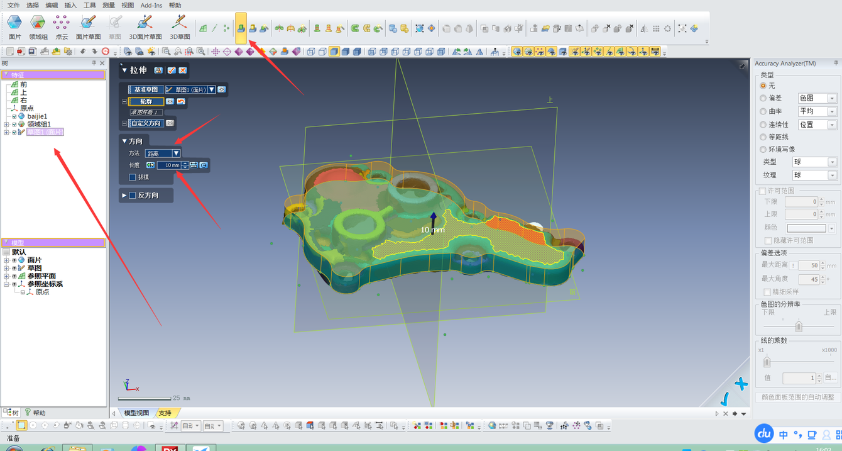The height and width of the screenshot is (451, 842).
Task: Click the 色图的分辨率 slider handle
Action: pos(799,326)
